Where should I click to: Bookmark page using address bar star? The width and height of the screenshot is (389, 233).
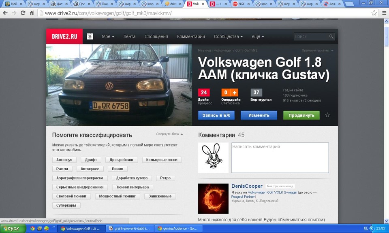374,13
